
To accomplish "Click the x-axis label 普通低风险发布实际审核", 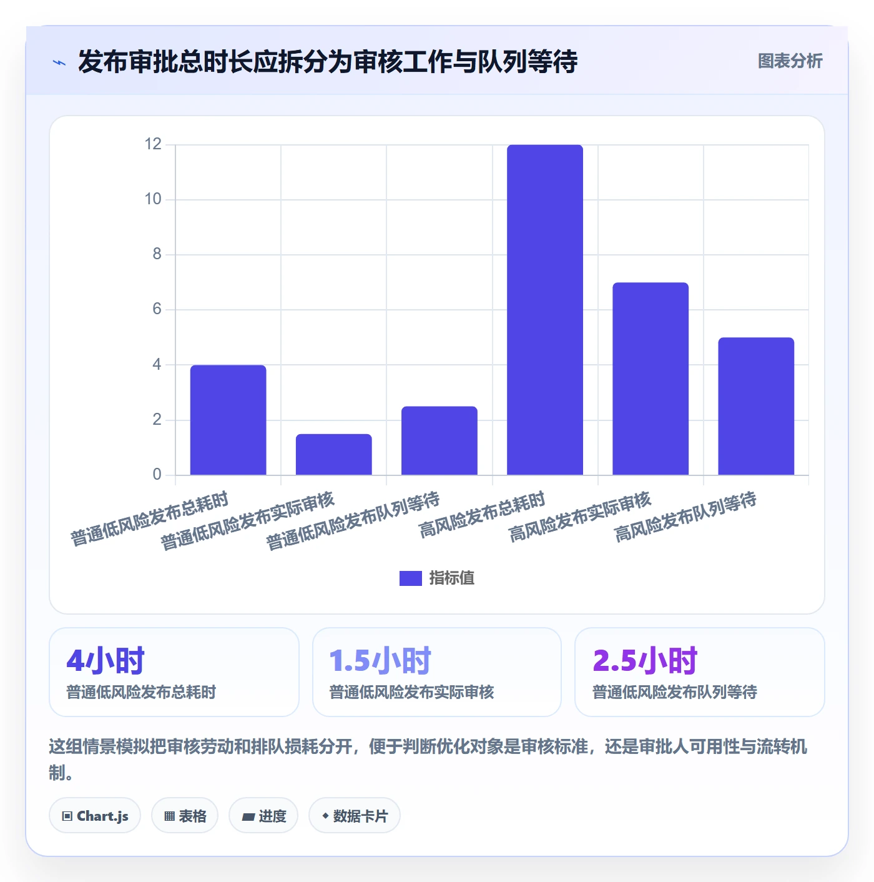I will [x=248, y=521].
